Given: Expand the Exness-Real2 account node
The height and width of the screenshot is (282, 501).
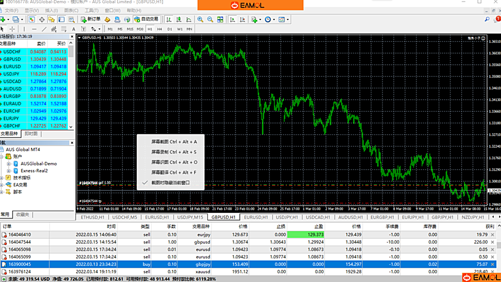Looking at the screenshot, I should click(9, 171).
